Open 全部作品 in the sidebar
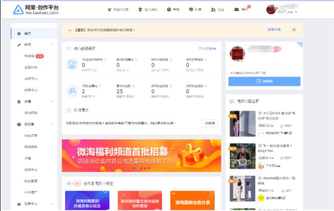This screenshot has height=211, width=334. (31, 67)
